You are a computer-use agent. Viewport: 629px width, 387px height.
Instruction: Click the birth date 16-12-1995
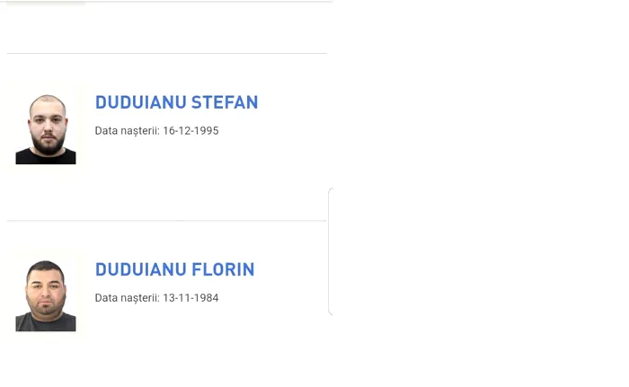pyautogui.click(x=190, y=131)
